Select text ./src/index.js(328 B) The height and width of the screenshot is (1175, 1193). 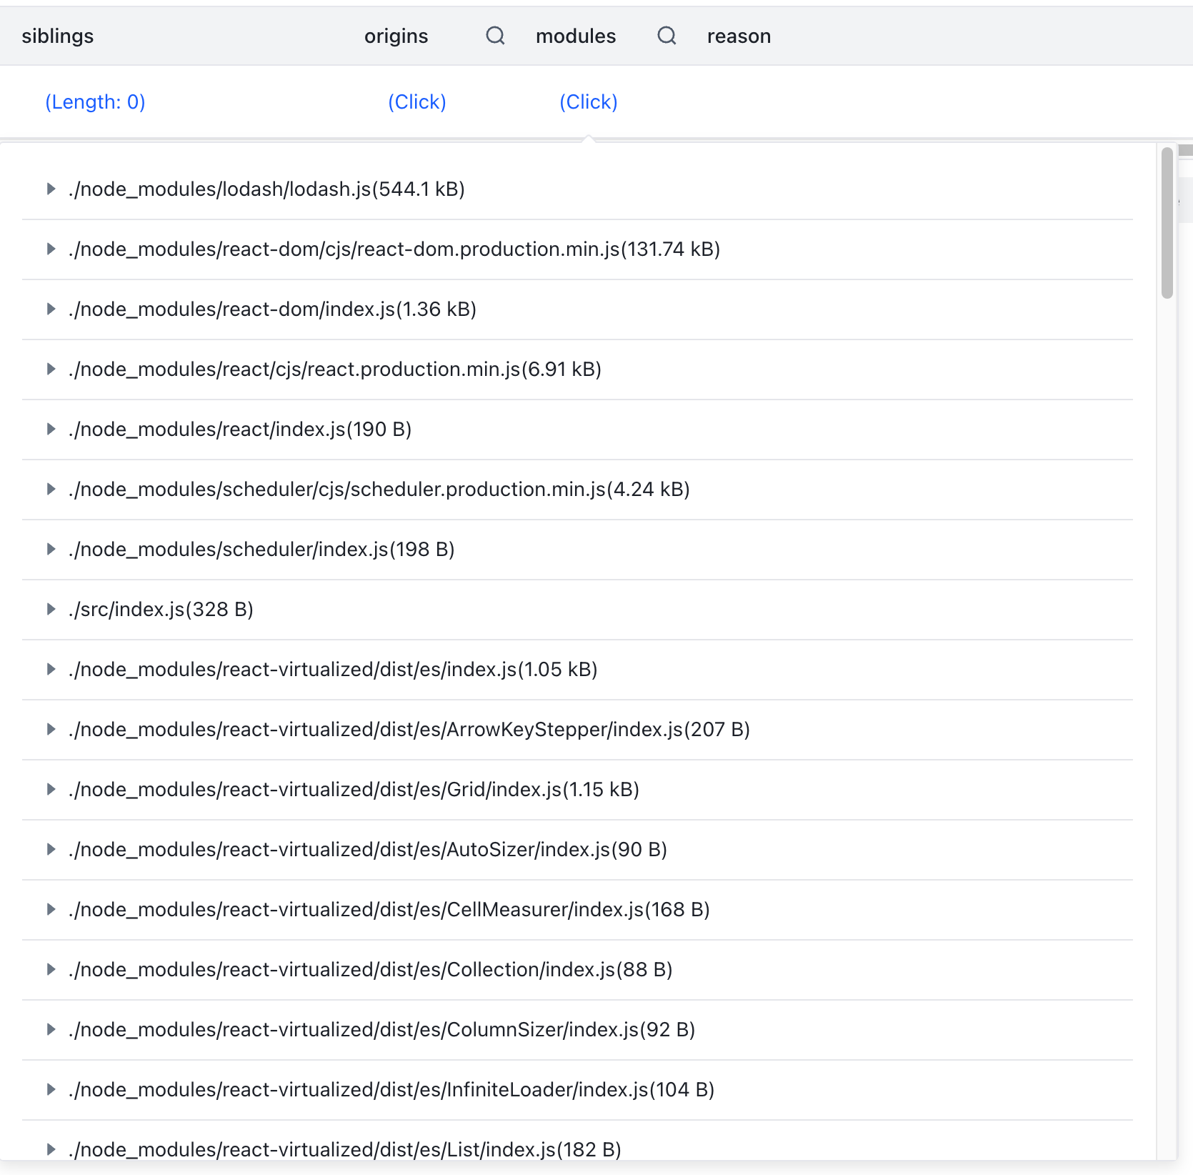point(161,609)
